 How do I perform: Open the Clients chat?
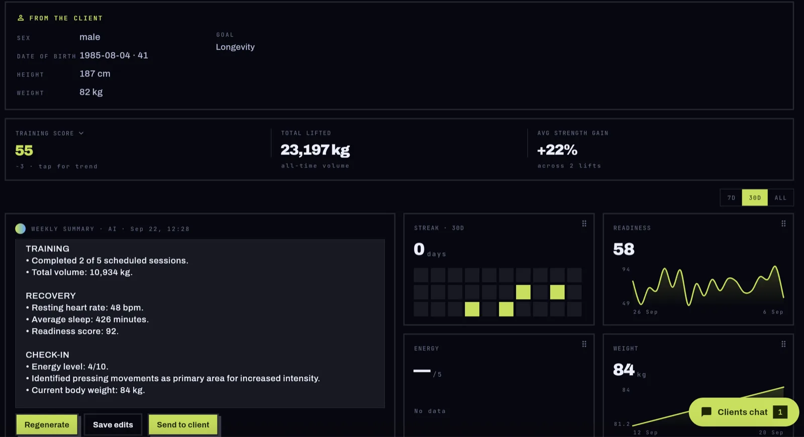coord(744,412)
